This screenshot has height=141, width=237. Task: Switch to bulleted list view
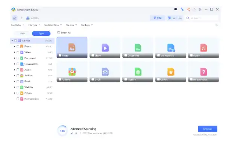(x=180, y=18)
